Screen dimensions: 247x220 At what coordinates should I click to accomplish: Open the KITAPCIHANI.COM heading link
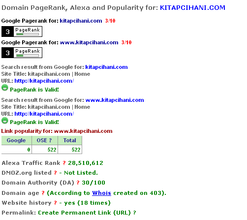[192, 8]
